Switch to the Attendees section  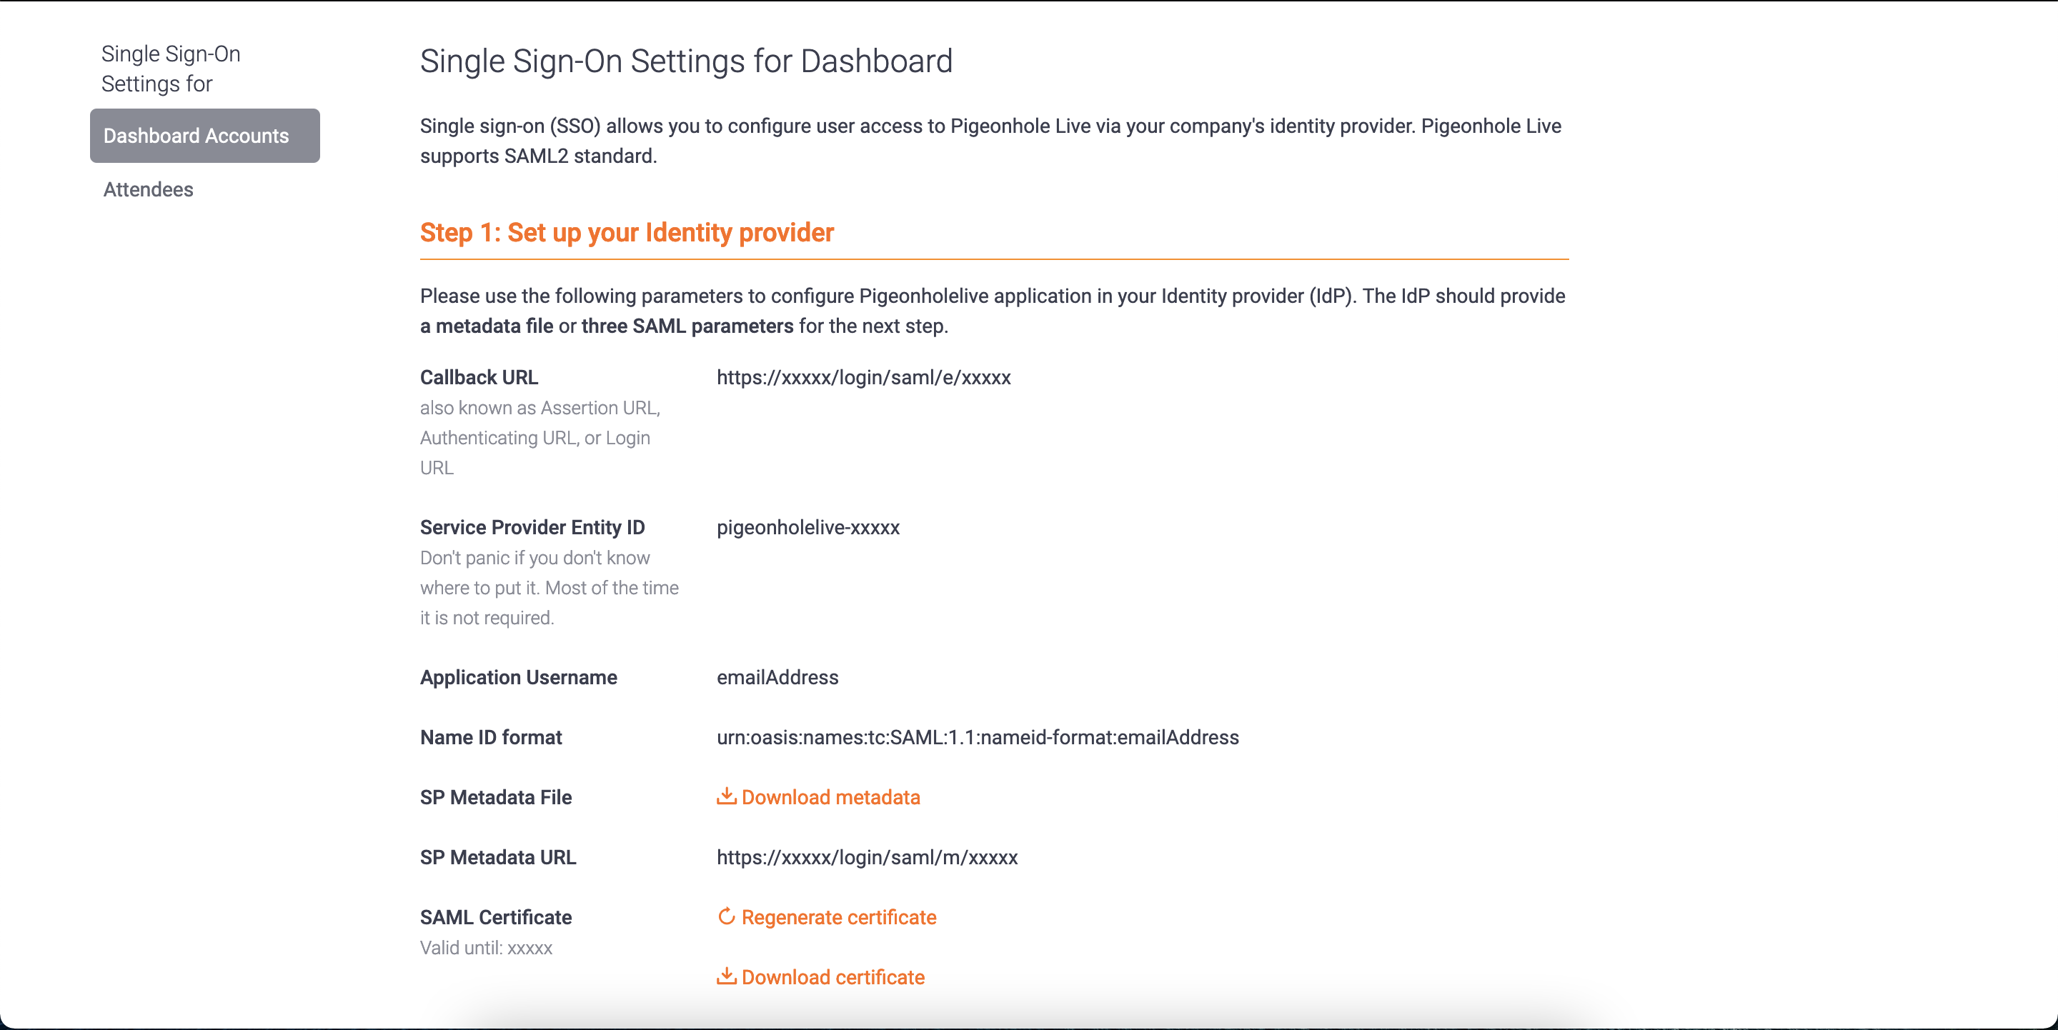pyautogui.click(x=147, y=189)
